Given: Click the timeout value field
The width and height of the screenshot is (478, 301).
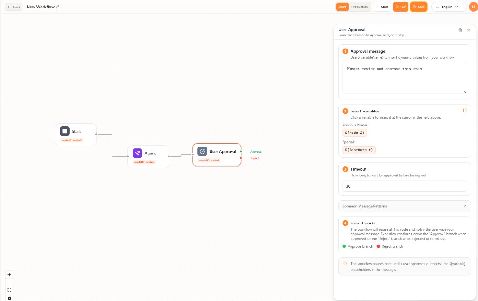Looking at the screenshot, I should [404, 186].
